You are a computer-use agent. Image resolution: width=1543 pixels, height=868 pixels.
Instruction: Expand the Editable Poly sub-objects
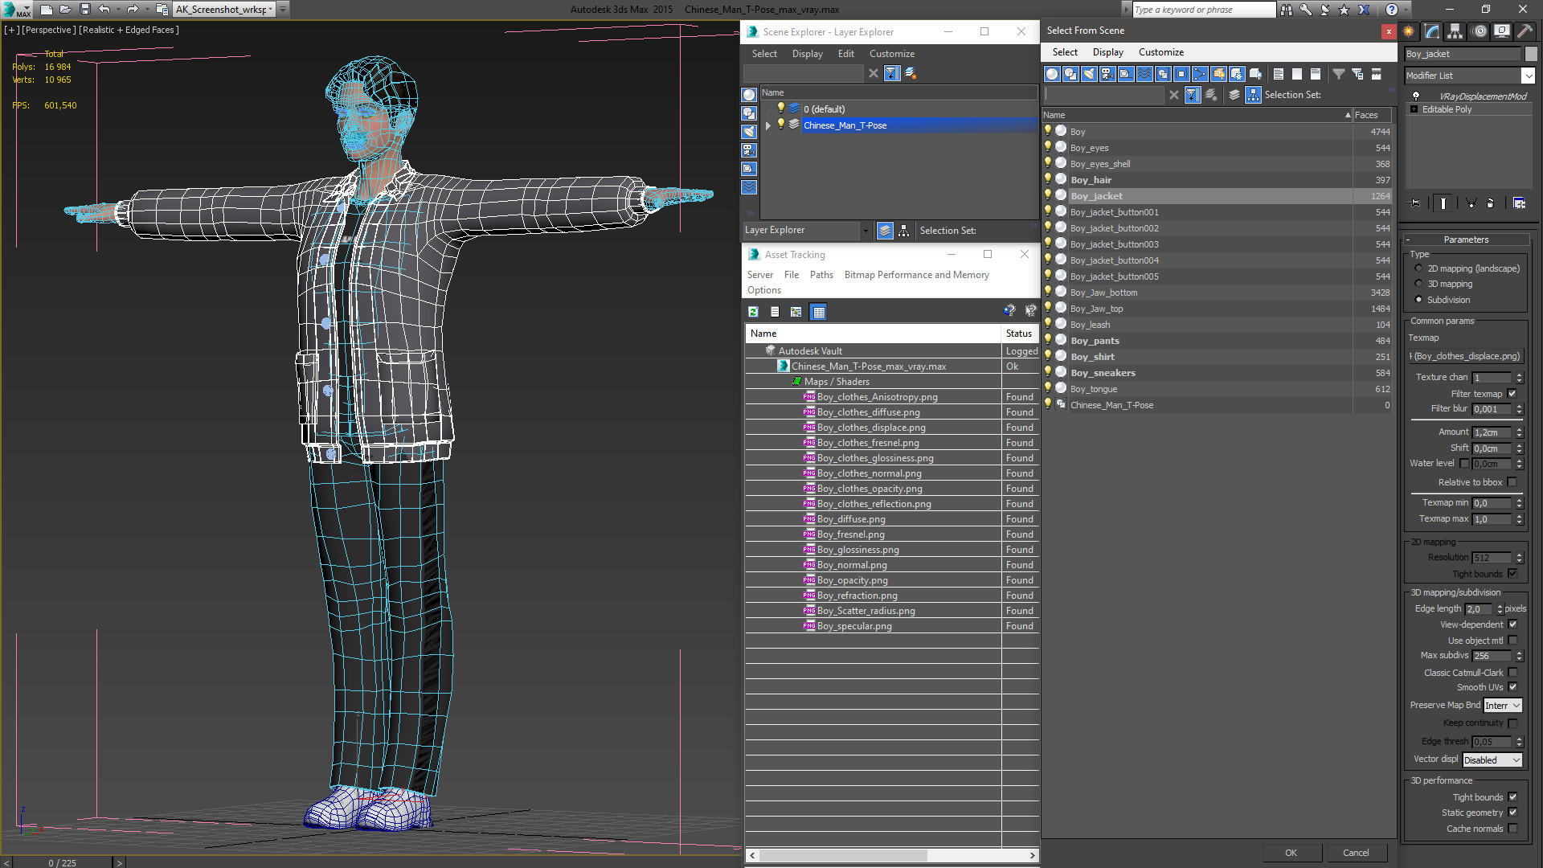point(1414,109)
